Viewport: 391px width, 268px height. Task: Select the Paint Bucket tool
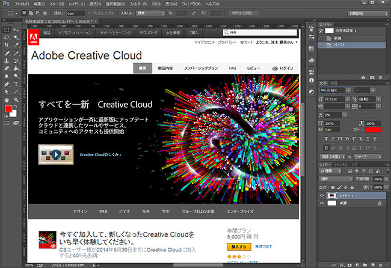(16, 69)
